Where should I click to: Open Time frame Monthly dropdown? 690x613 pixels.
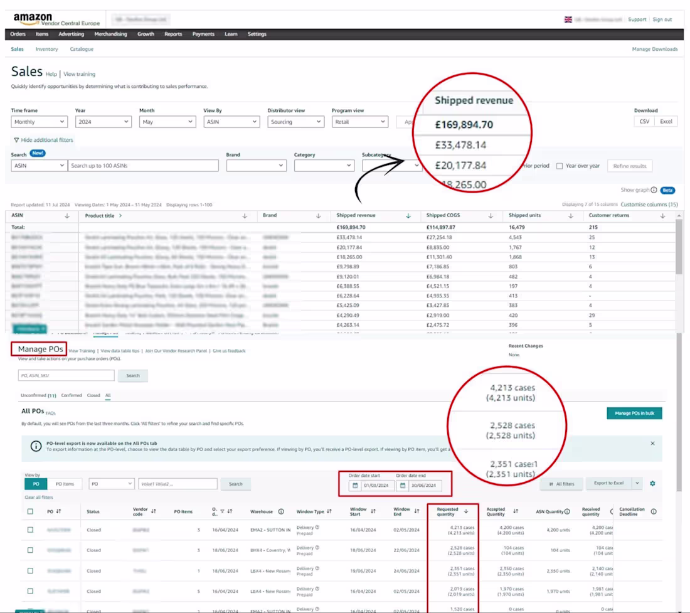[x=39, y=122]
